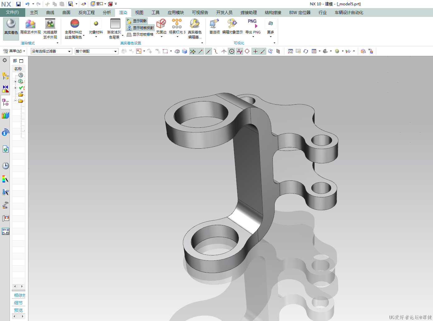Click the 名称 Name column header
Viewport: 433px width, 321px height.
coord(18,69)
